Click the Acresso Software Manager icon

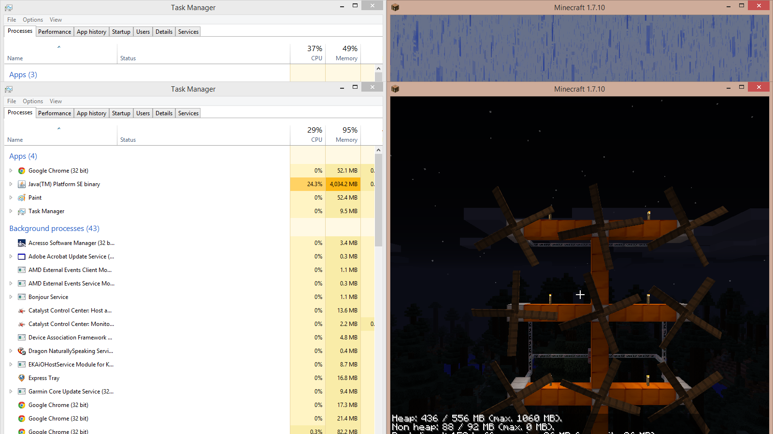pos(22,243)
